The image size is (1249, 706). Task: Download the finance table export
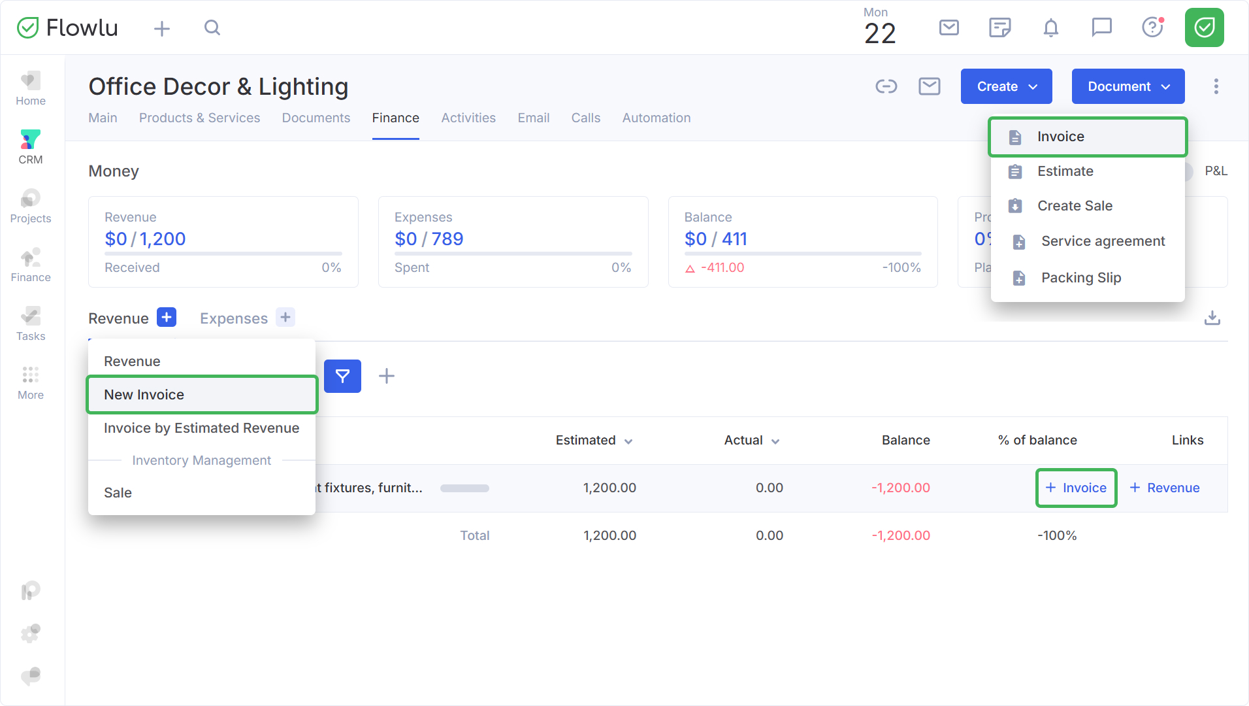tap(1212, 318)
